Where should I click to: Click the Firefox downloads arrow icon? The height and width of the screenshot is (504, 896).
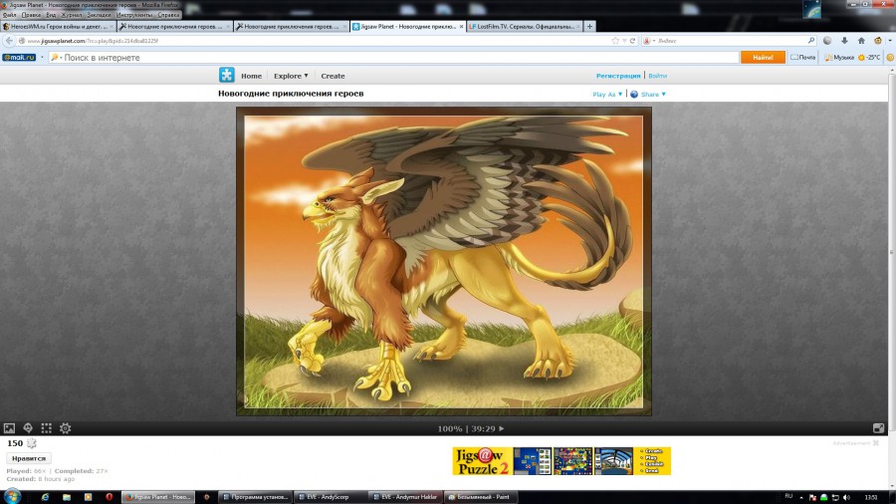click(x=844, y=41)
